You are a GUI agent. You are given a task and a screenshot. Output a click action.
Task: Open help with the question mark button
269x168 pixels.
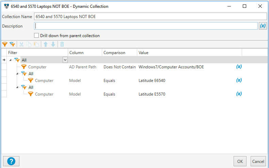(11, 161)
